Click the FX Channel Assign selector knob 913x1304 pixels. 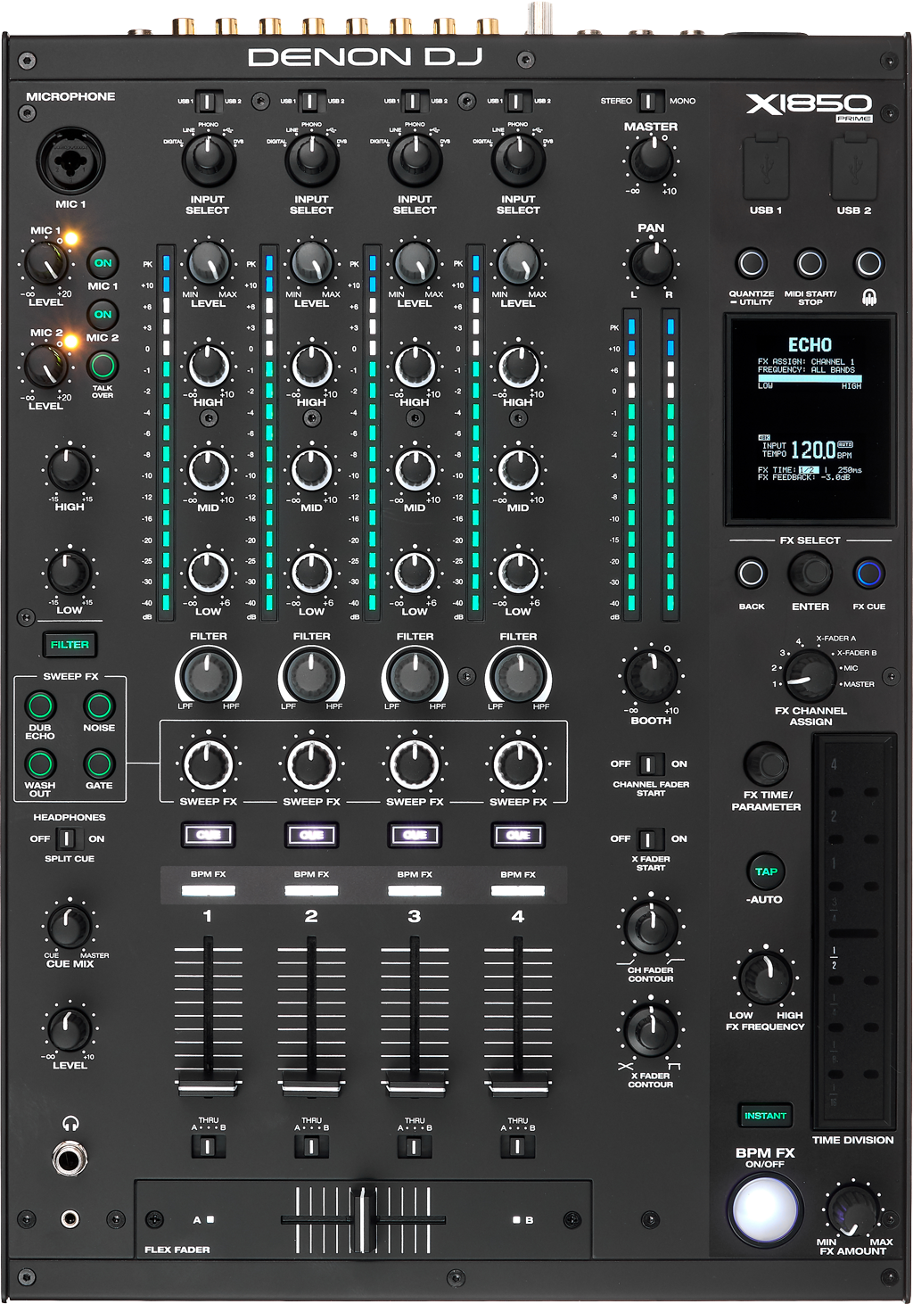(810, 676)
